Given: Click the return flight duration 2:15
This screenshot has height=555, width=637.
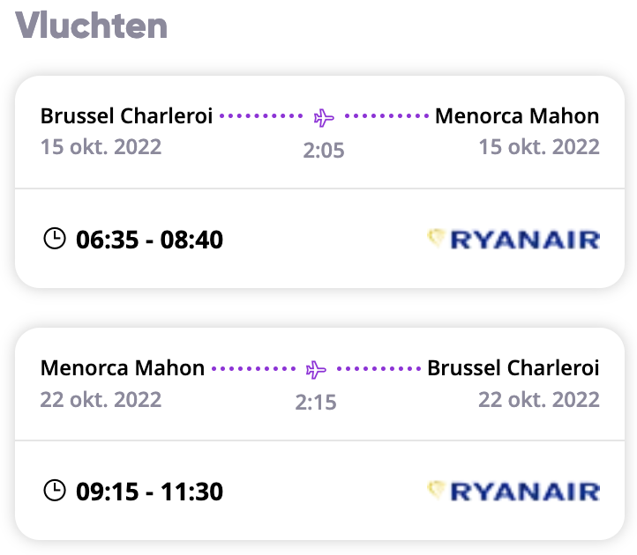Looking at the screenshot, I should (316, 403).
